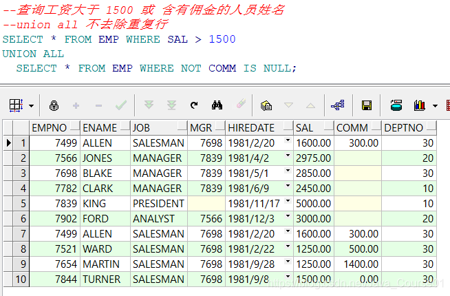
Task: Open date dropdown for 1981/9/28
Action: [x=288, y=262]
